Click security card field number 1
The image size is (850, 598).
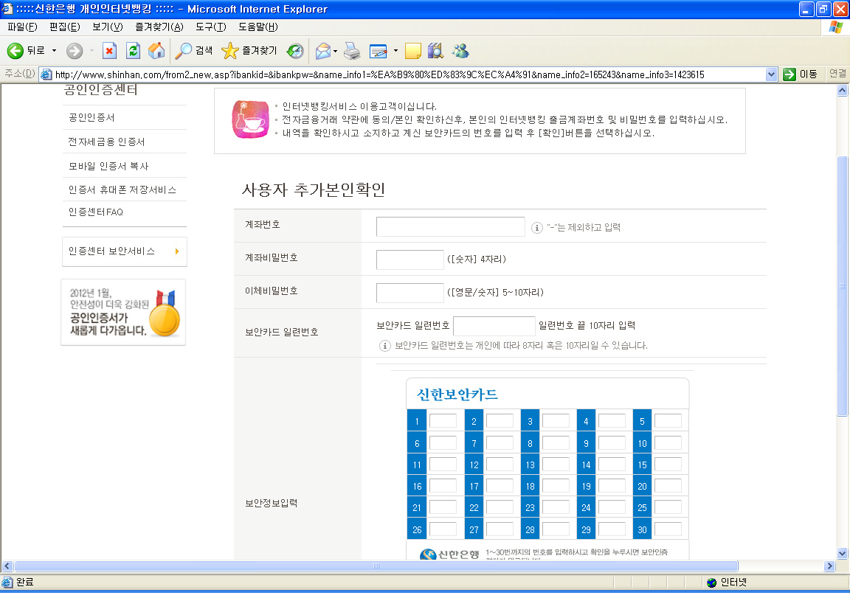pyautogui.click(x=443, y=422)
